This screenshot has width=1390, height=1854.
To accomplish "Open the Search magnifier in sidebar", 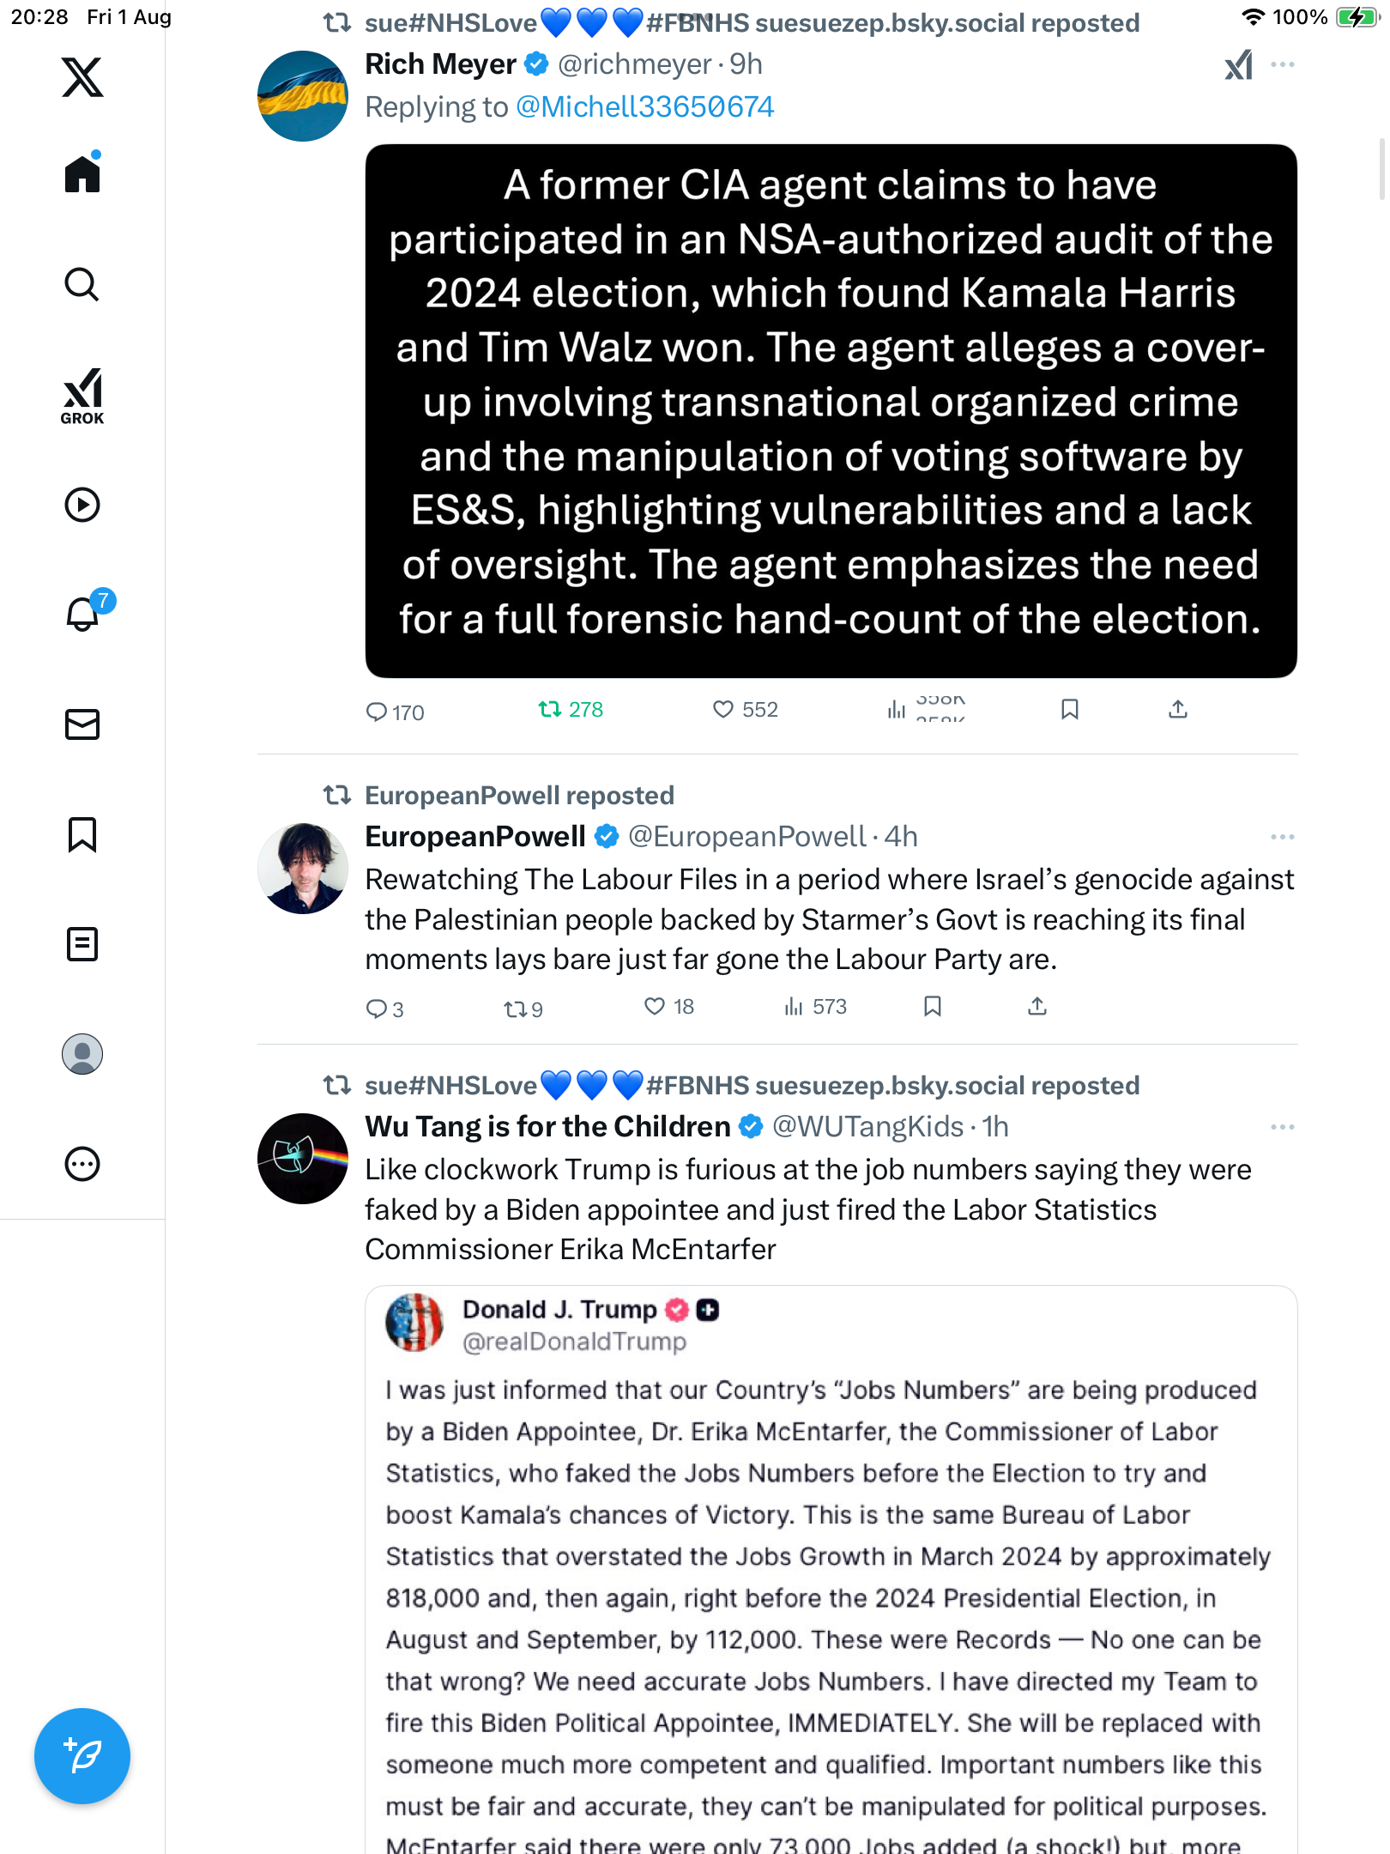I will 82,285.
